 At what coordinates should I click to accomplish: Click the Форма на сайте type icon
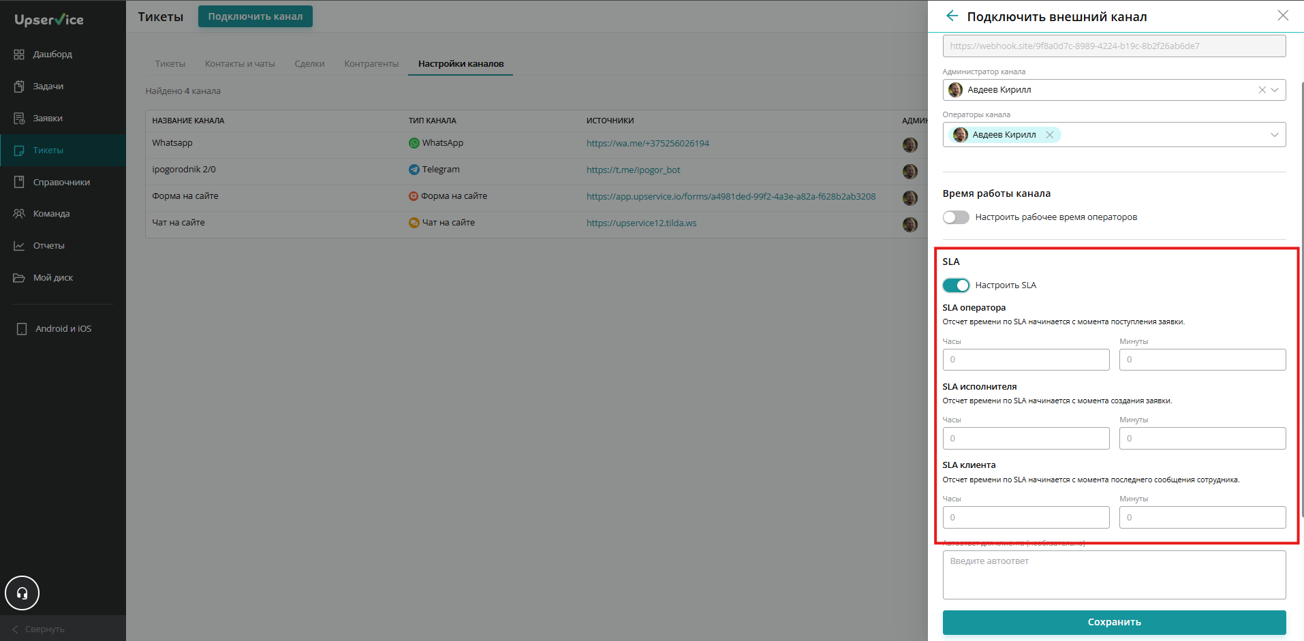point(413,196)
